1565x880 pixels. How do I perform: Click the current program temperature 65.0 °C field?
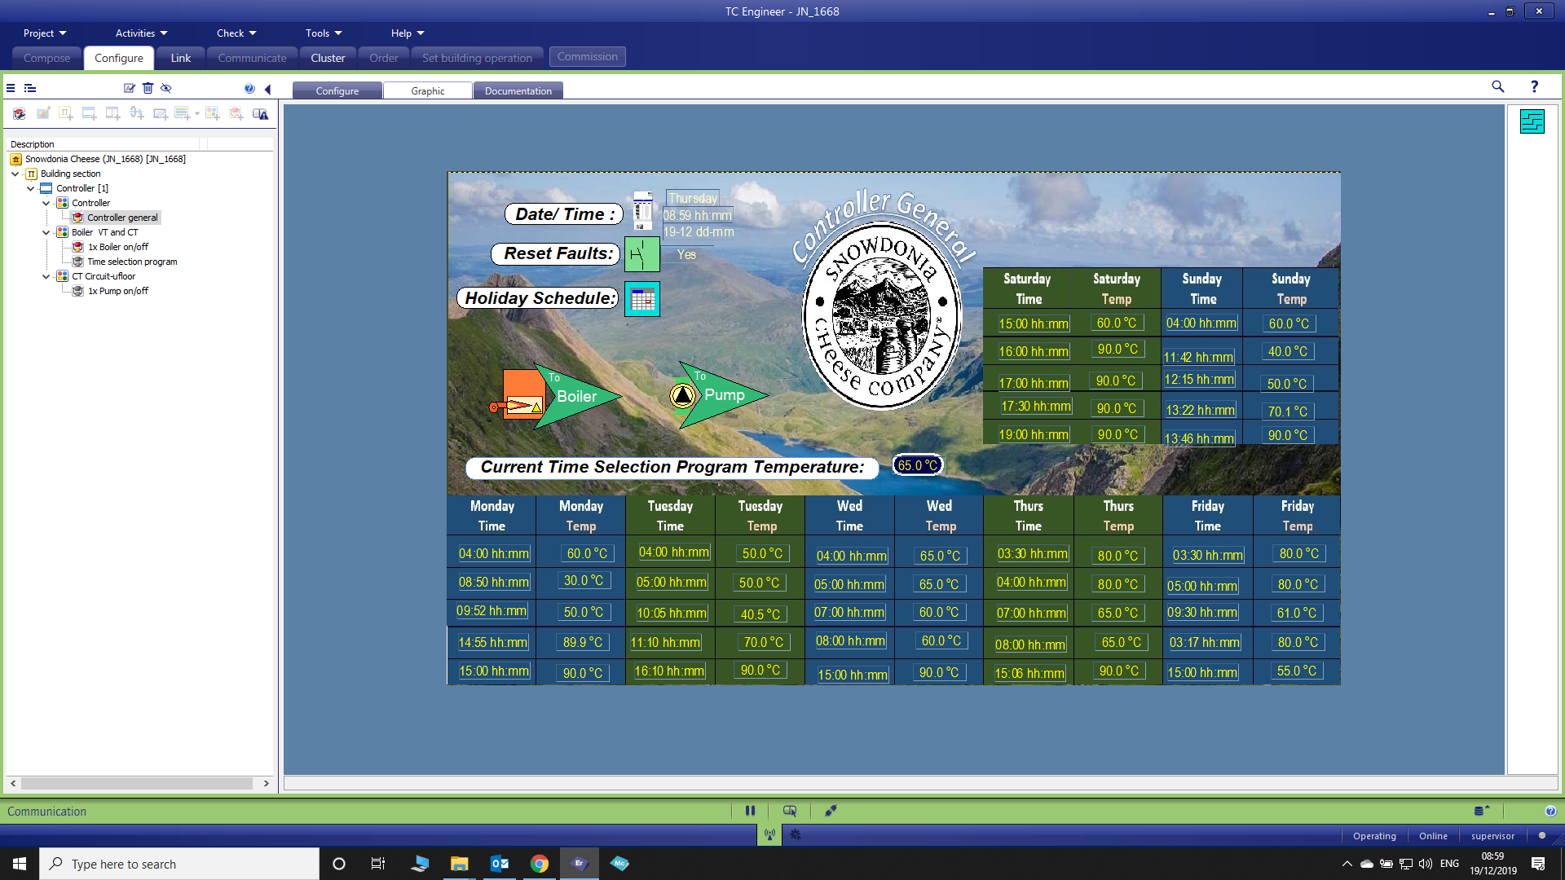(x=918, y=465)
